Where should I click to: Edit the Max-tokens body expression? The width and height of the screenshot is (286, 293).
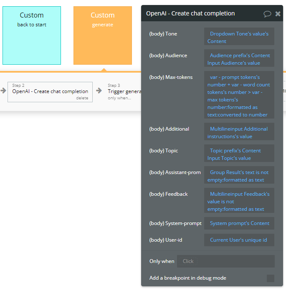click(239, 95)
